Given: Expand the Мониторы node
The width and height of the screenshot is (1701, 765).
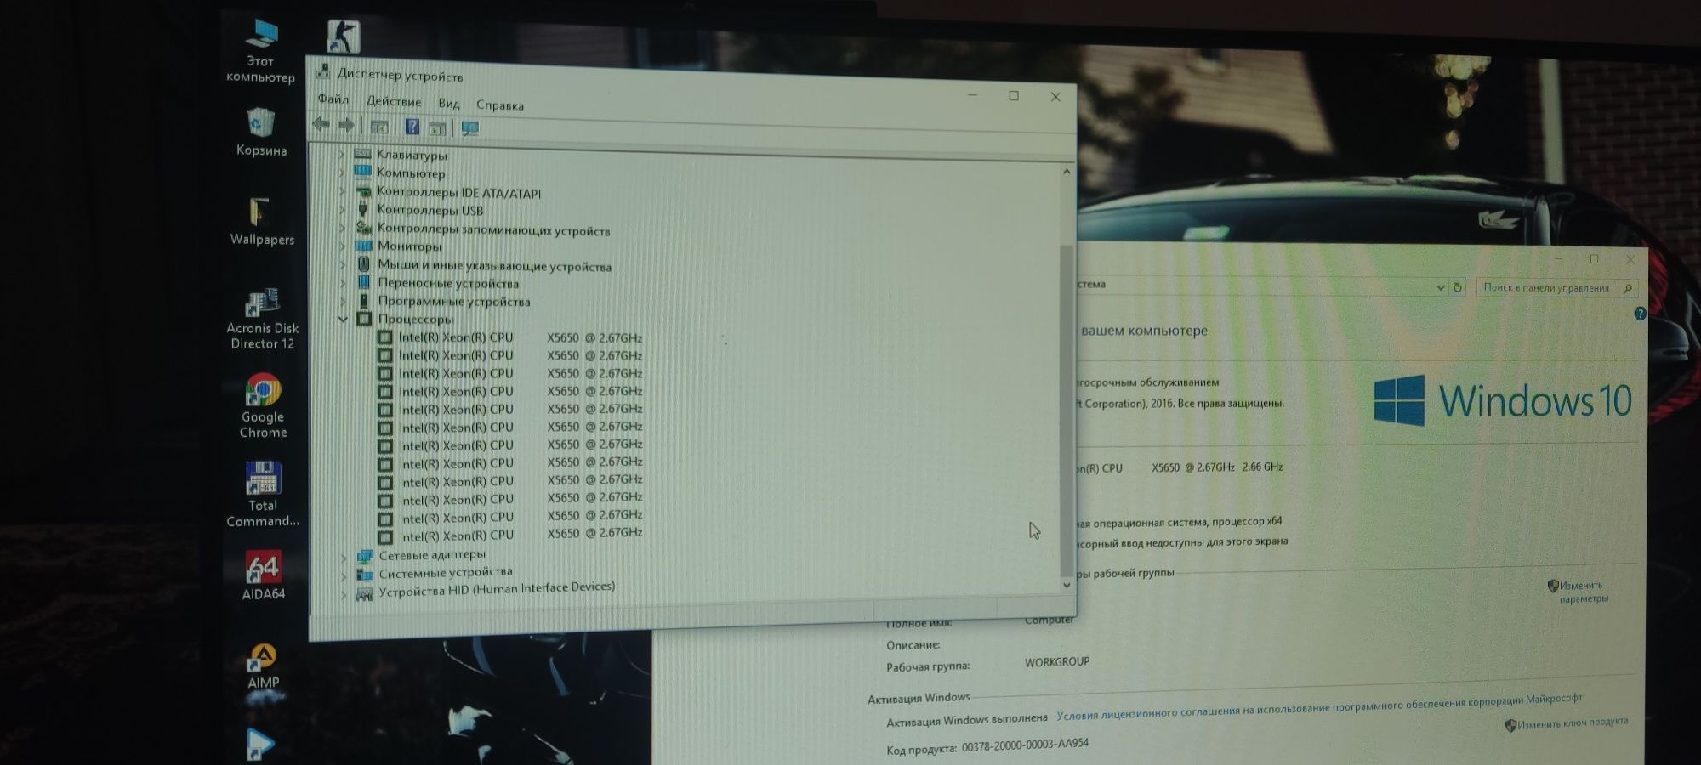Looking at the screenshot, I should [343, 246].
